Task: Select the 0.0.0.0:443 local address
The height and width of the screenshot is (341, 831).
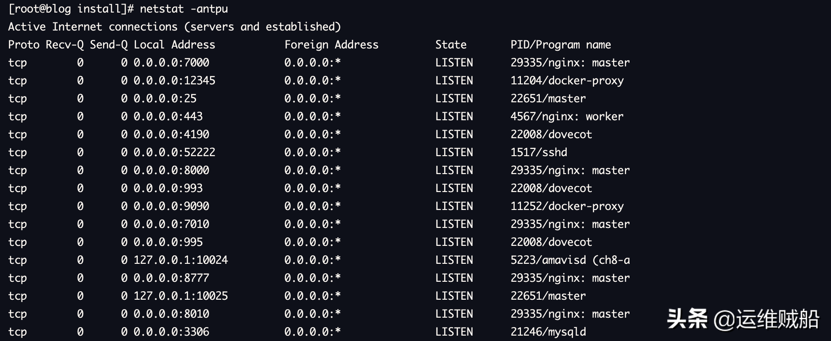Action: [x=168, y=117]
